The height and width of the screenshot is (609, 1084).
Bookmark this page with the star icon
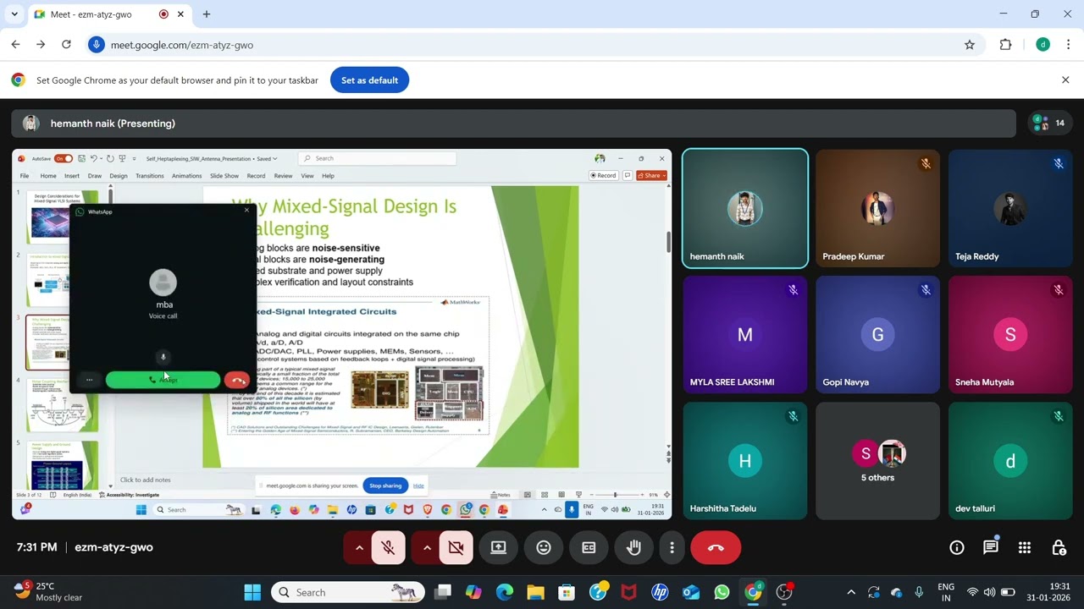[970, 45]
